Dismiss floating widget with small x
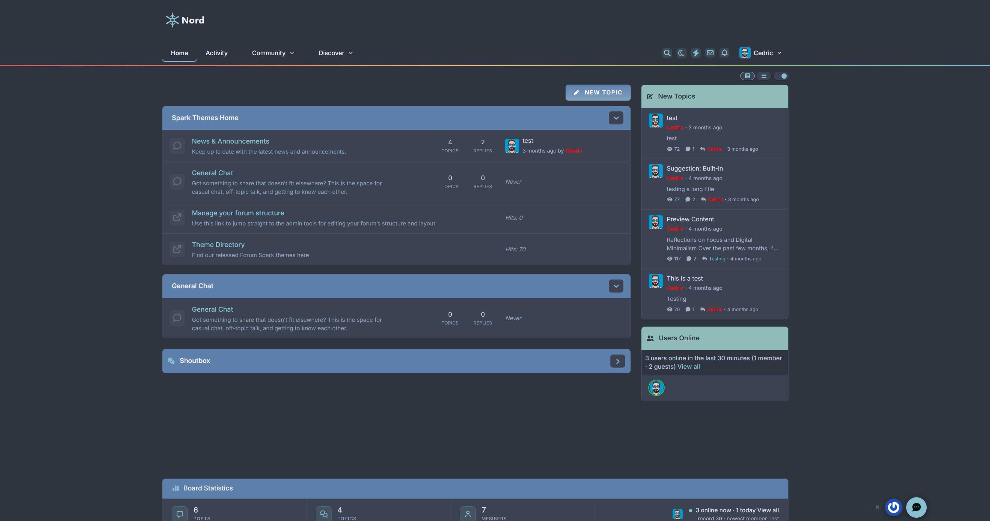Screen dimensions: 990x521 tap(877, 507)
